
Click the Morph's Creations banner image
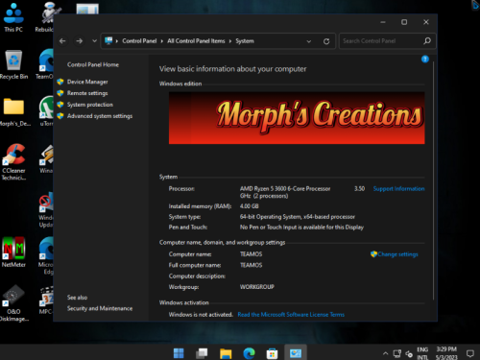pyautogui.click(x=297, y=118)
